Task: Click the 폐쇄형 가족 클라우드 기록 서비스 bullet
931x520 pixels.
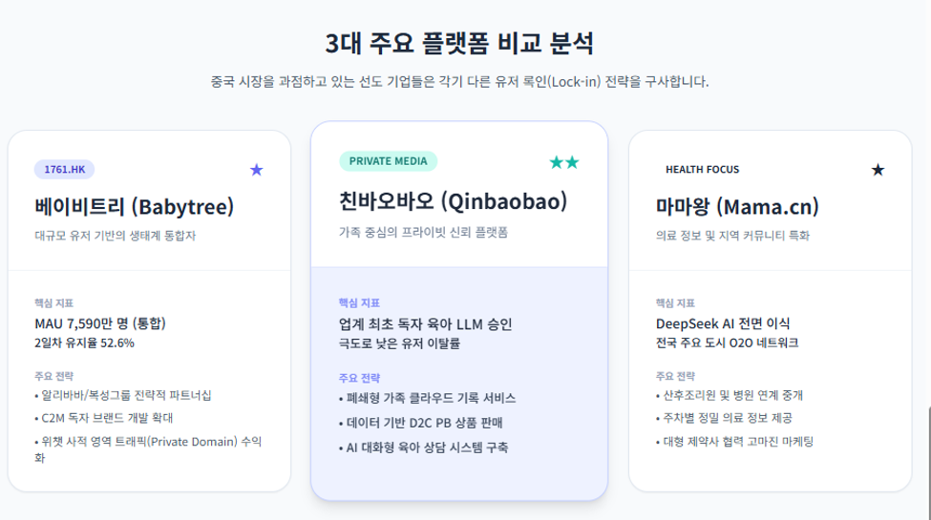Action: coord(428,398)
